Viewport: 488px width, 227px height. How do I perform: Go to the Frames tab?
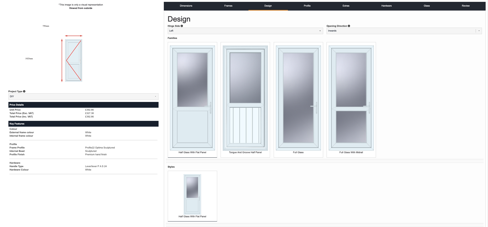pos(228,6)
